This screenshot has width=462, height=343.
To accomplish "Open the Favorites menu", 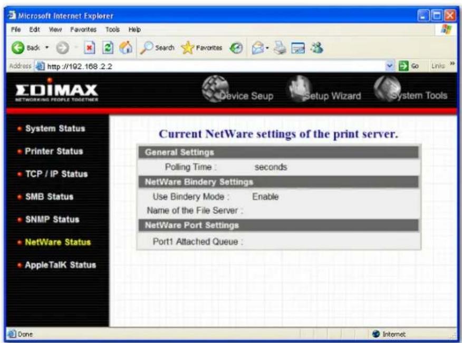I will point(83,30).
